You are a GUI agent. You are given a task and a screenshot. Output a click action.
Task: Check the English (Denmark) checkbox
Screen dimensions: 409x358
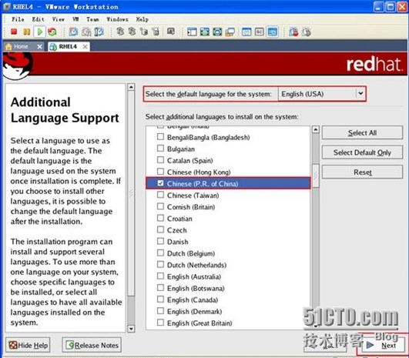(160, 311)
